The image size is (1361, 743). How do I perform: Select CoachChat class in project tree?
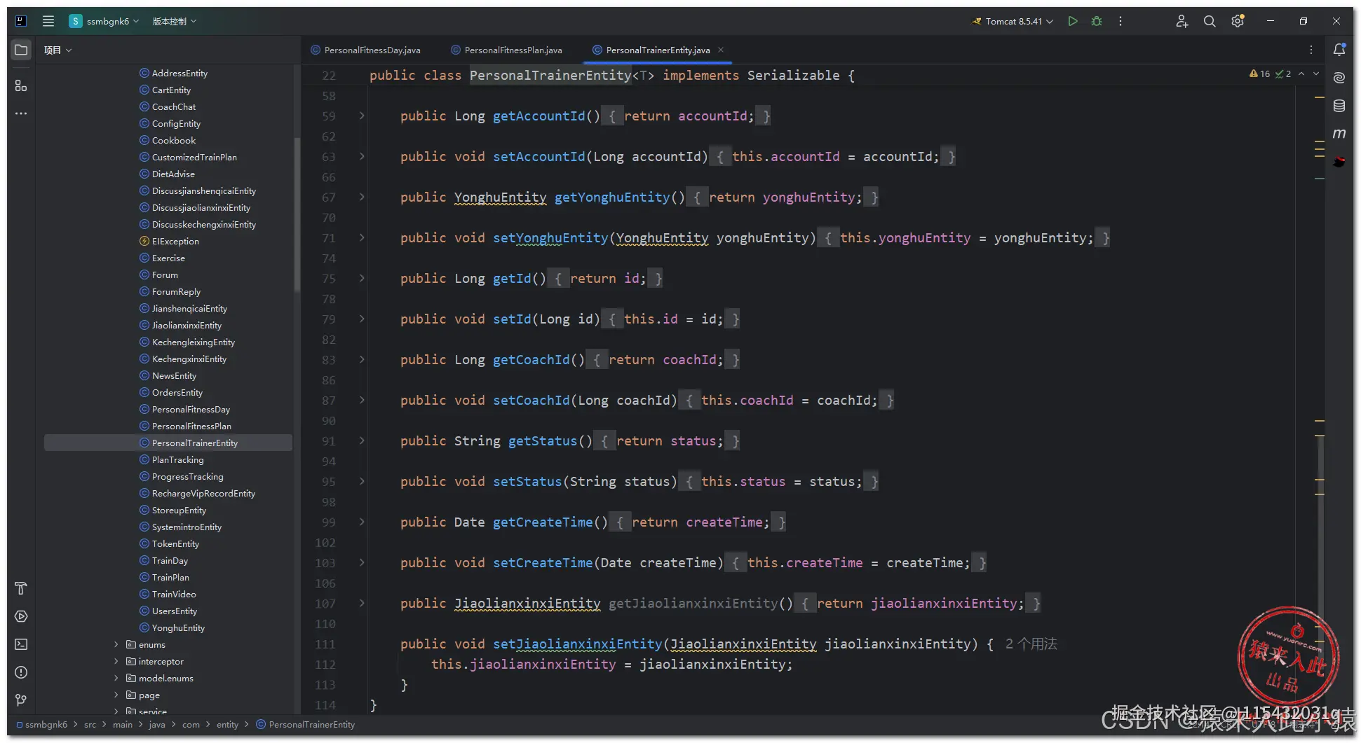point(174,106)
